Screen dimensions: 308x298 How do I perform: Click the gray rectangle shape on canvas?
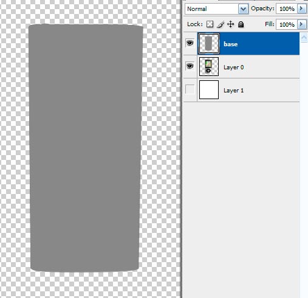(x=85, y=148)
